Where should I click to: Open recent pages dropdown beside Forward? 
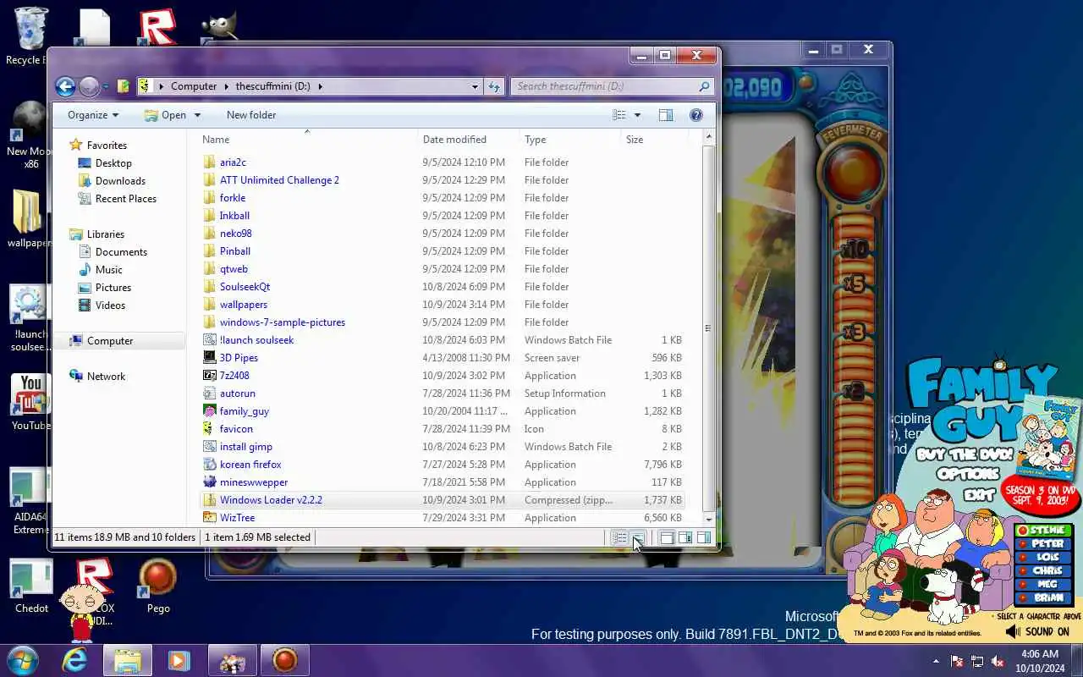pos(106,86)
